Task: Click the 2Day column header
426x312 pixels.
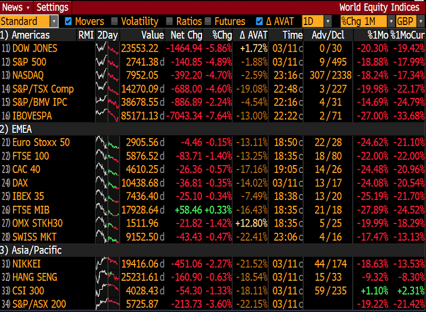Action: [108, 35]
